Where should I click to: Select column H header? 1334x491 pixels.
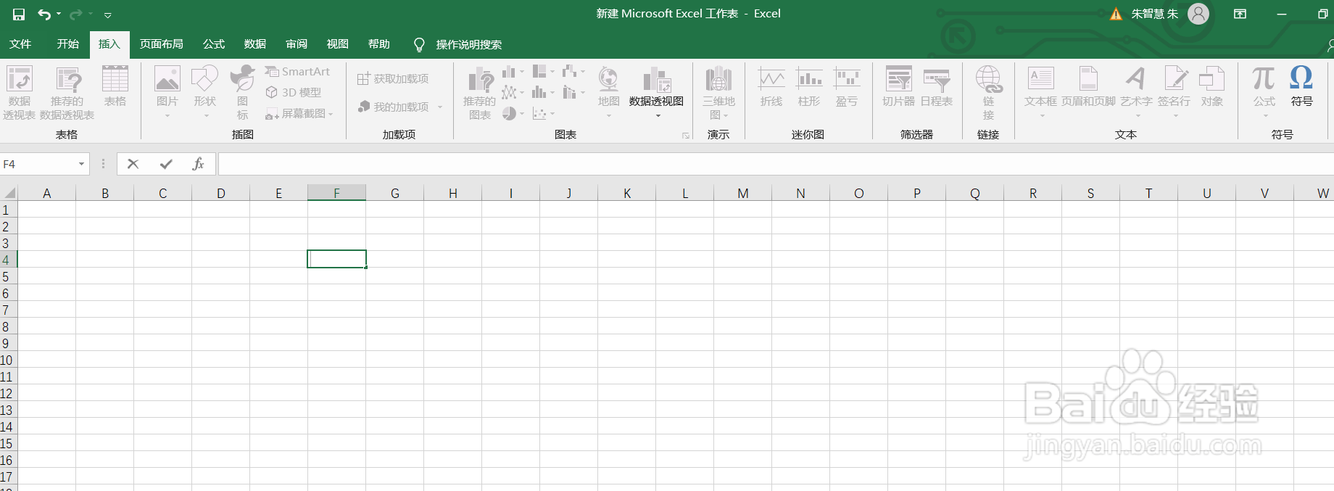453,193
